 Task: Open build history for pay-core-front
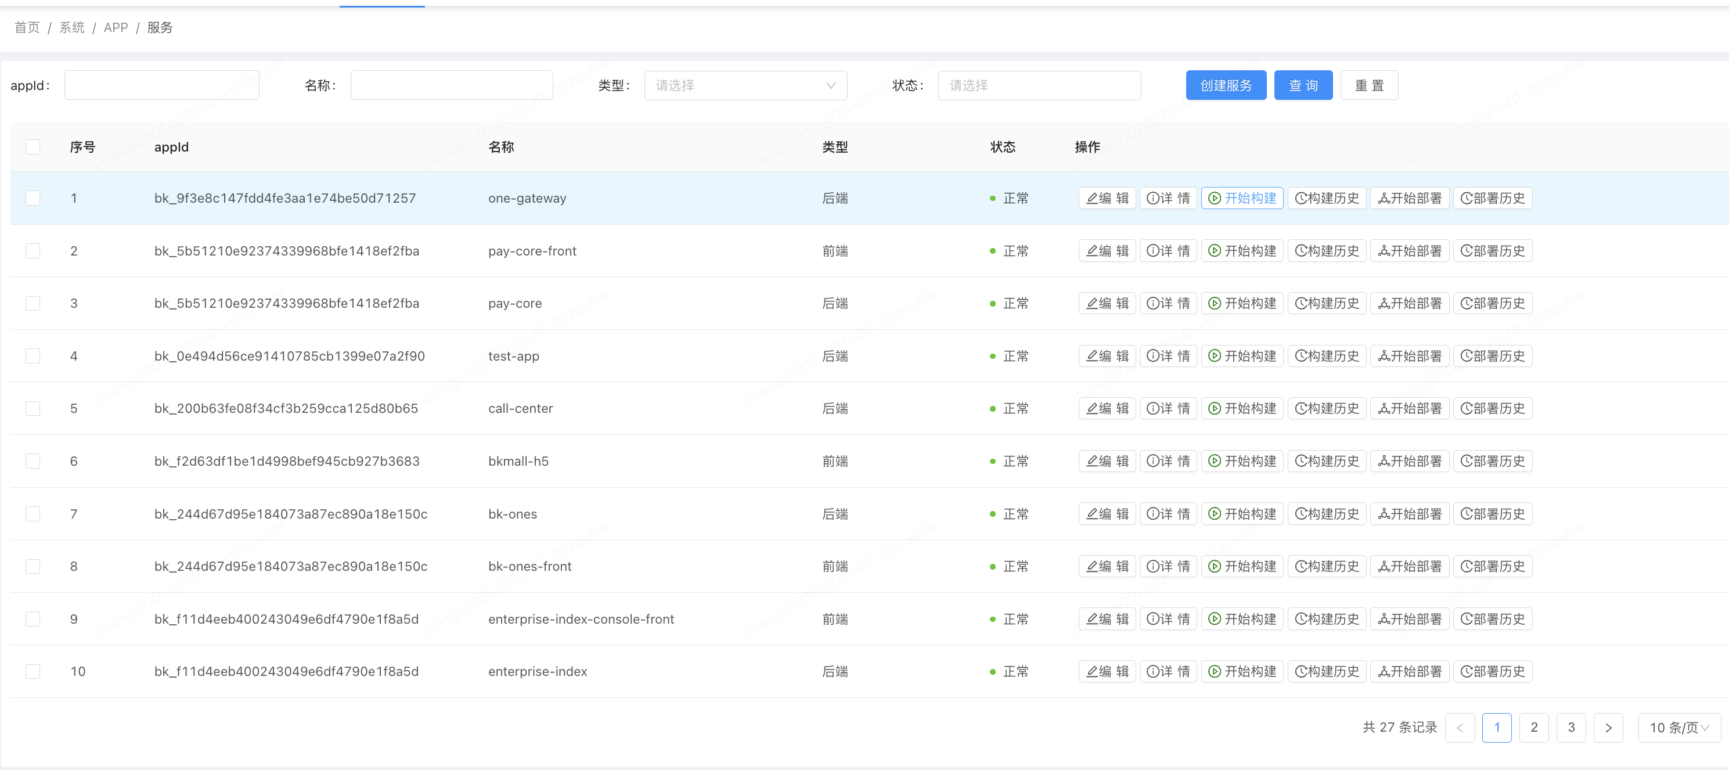[1326, 250]
